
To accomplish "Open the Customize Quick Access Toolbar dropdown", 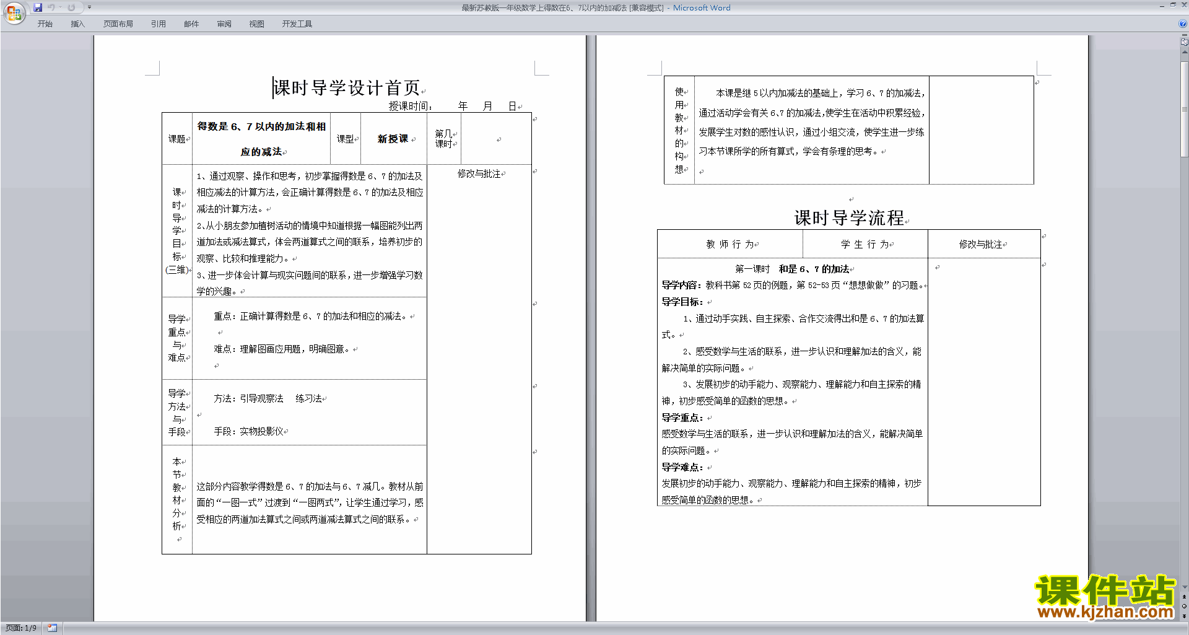I will click(x=89, y=7).
